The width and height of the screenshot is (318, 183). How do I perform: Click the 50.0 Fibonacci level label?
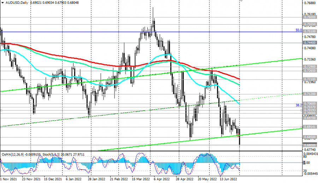pos(299,30)
